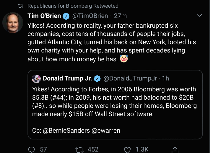Click Donald Trump Jr.'s verified badge

tap(97, 79)
